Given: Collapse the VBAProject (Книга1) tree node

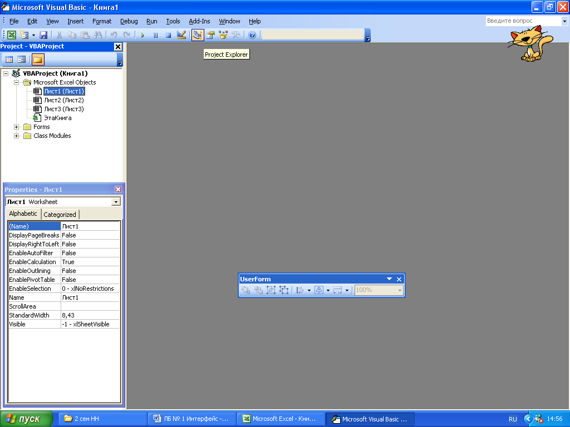Looking at the screenshot, I should [6, 74].
